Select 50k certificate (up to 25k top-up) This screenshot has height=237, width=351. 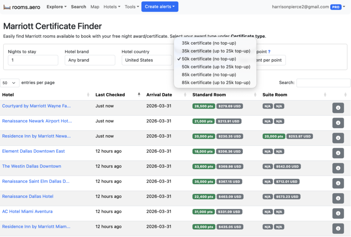point(216,67)
